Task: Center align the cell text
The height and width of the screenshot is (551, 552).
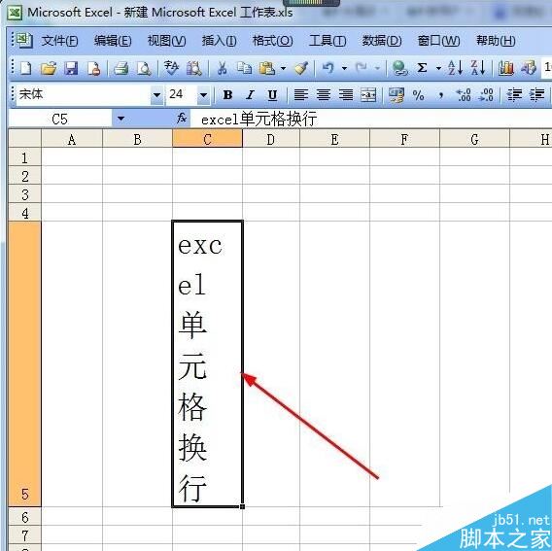Action: (324, 94)
